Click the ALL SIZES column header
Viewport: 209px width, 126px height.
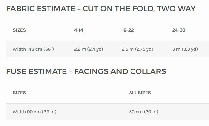140,93
